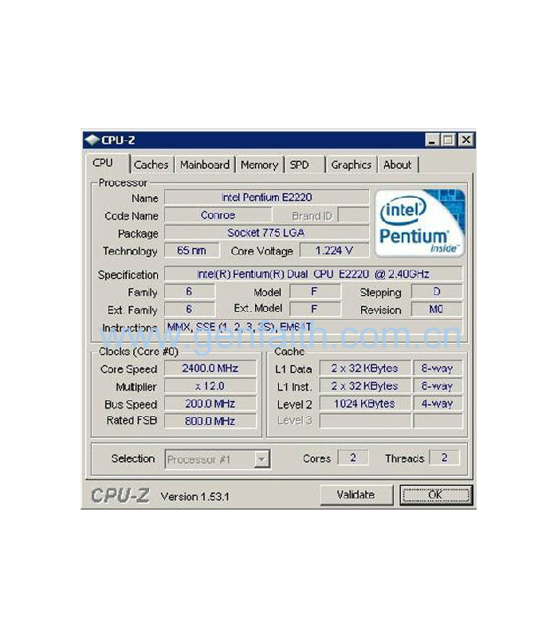The width and height of the screenshot is (558, 638).
Task: Click the OK button
Action: [435, 494]
